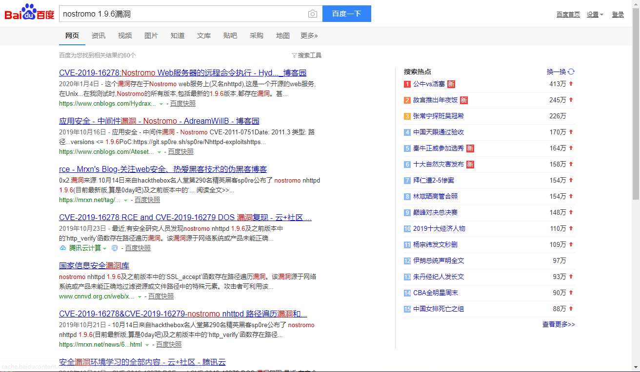Expand dropdown arrow after 腾讯云计算
The height and width of the screenshot is (372, 640).
104,248
